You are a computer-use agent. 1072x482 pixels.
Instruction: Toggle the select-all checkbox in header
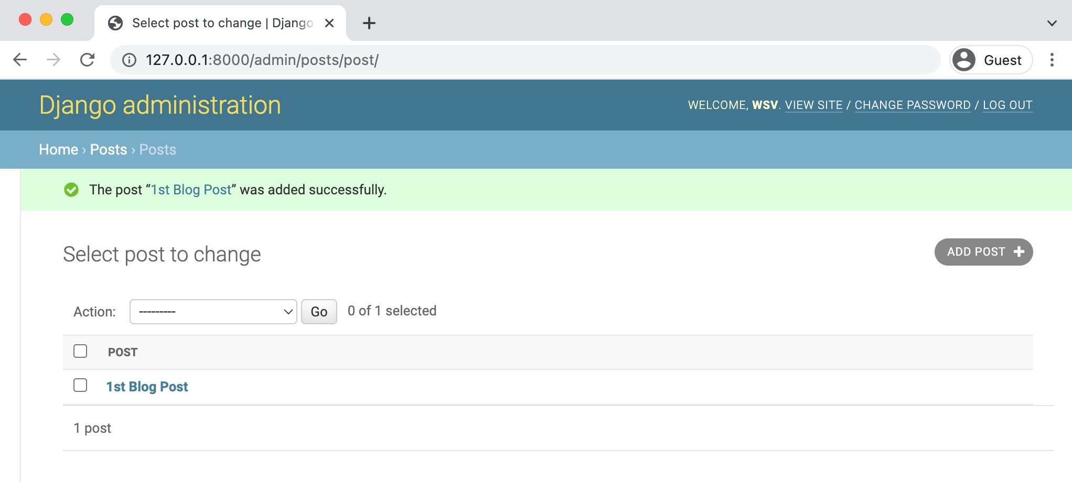tap(80, 351)
